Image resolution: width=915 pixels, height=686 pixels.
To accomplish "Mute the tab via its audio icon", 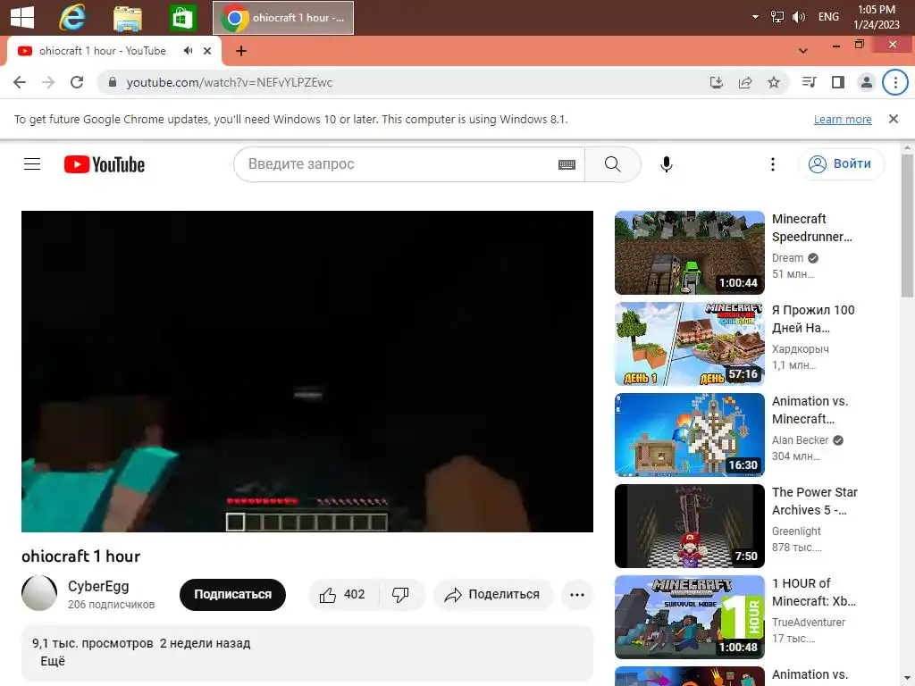I will pos(188,51).
